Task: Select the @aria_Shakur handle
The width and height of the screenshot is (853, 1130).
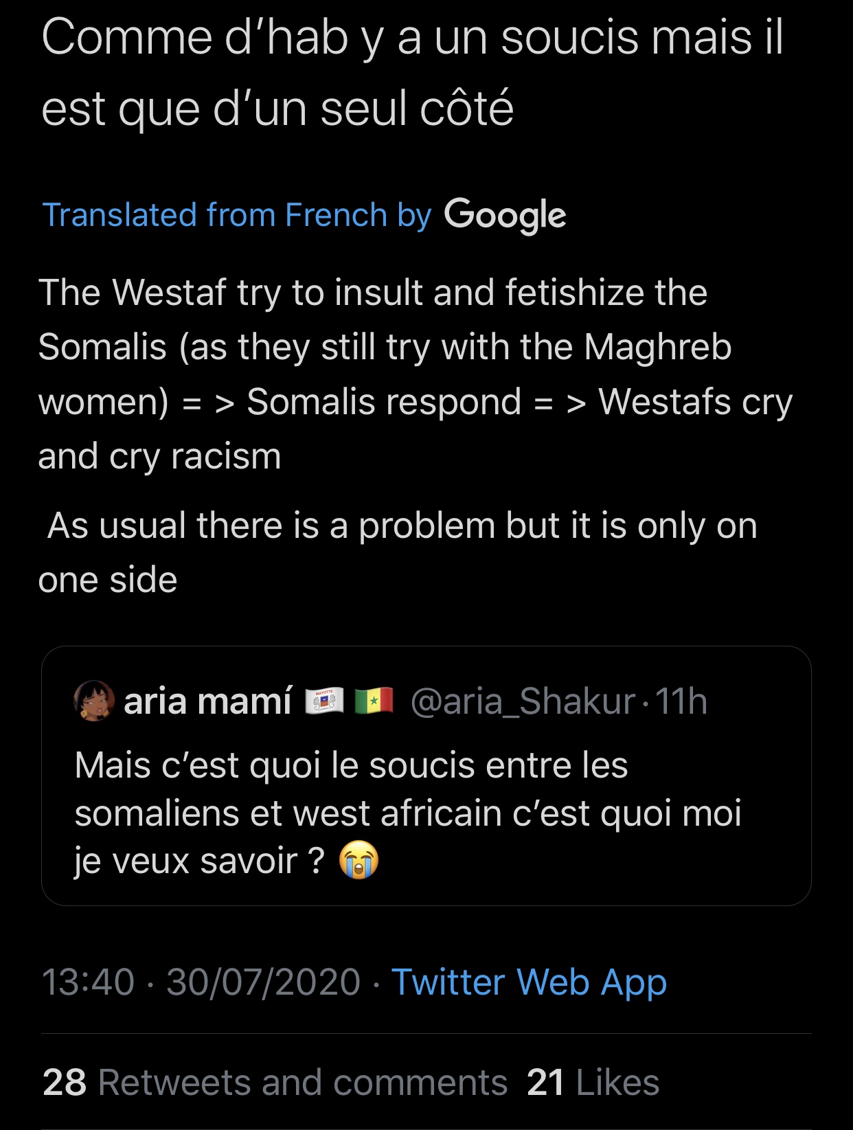Action: (x=523, y=701)
